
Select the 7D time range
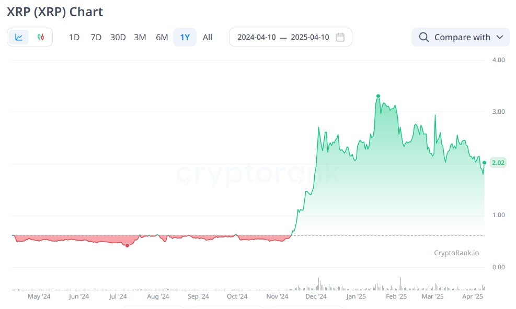[x=96, y=37]
